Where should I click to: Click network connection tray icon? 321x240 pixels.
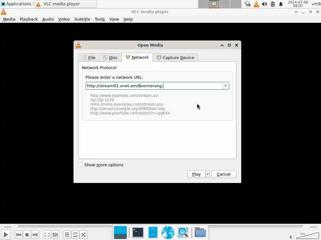(248, 4)
